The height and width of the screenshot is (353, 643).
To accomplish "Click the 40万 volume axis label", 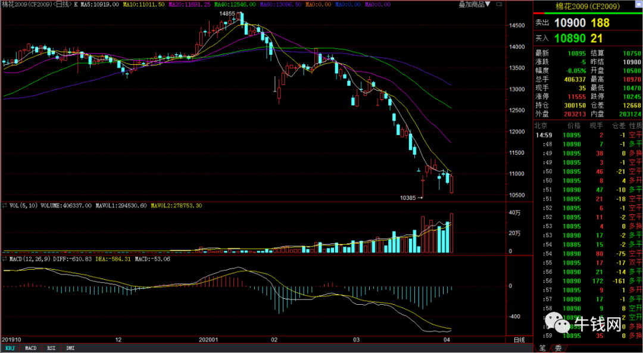I will pos(514,213).
